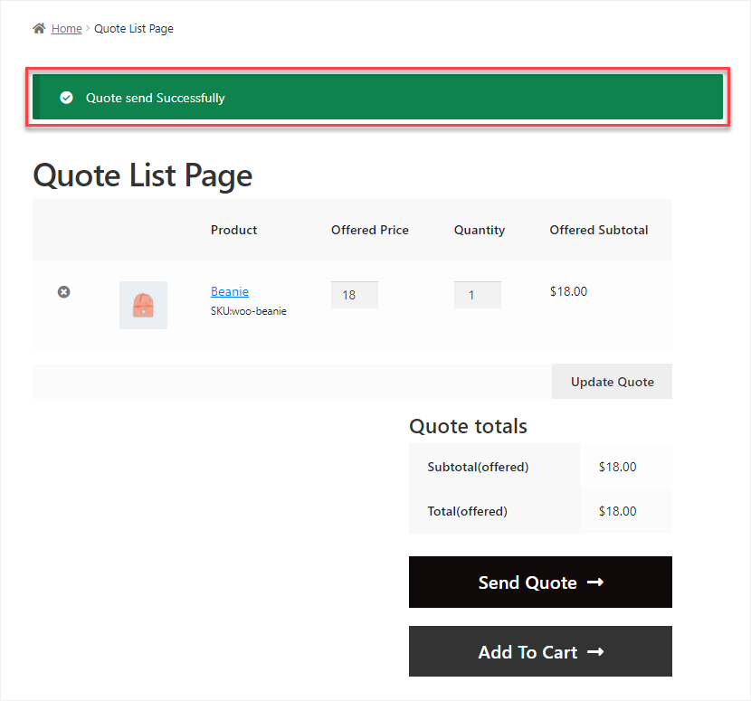751x701 pixels.
Task: Click the Offered Price column header
Action: [369, 230]
